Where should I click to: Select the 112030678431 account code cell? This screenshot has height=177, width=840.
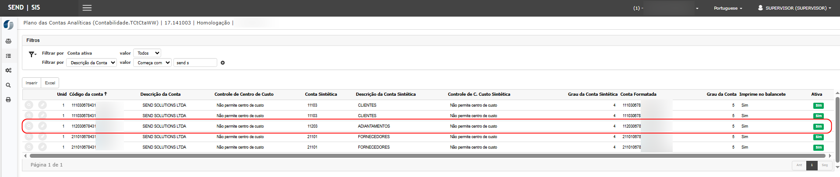pos(84,126)
